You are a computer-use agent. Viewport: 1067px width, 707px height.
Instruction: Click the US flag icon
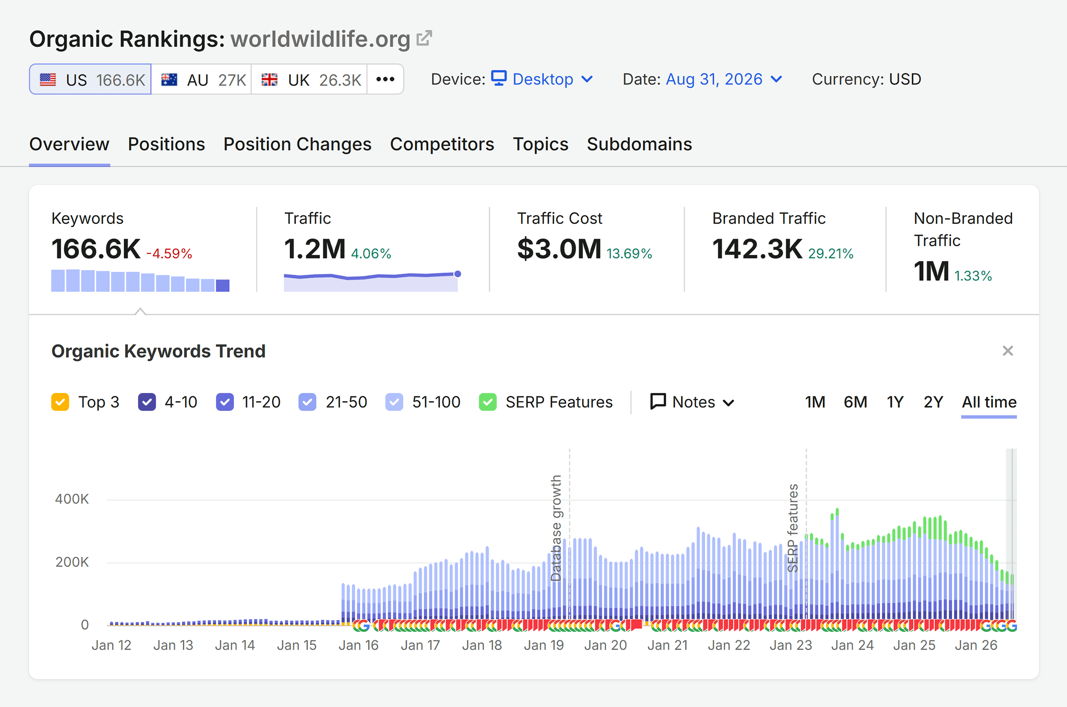click(48, 80)
